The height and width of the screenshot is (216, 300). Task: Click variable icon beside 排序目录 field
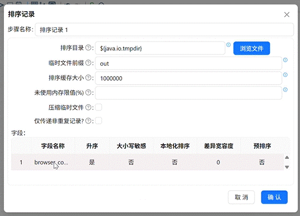click(228, 45)
